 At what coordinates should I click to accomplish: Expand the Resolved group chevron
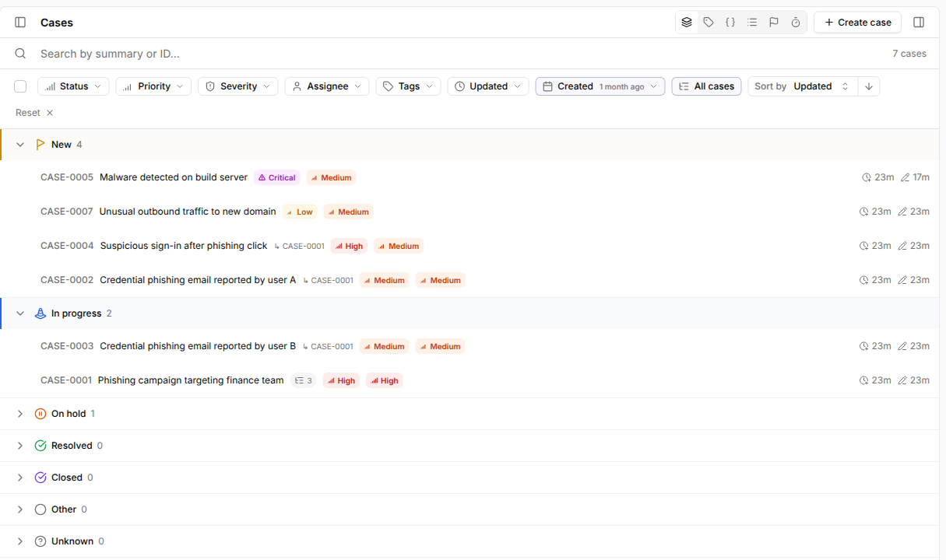tap(20, 446)
